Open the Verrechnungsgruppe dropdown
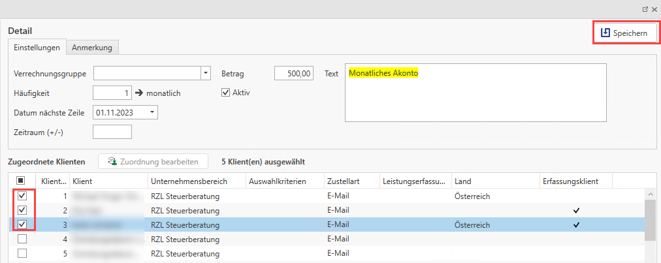661x263 pixels. (x=206, y=73)
